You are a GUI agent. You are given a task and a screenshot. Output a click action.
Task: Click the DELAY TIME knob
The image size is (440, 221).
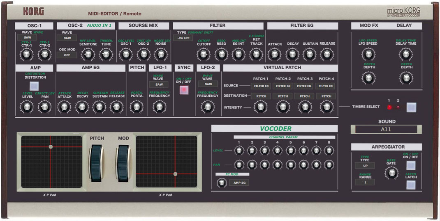[406, 55]
